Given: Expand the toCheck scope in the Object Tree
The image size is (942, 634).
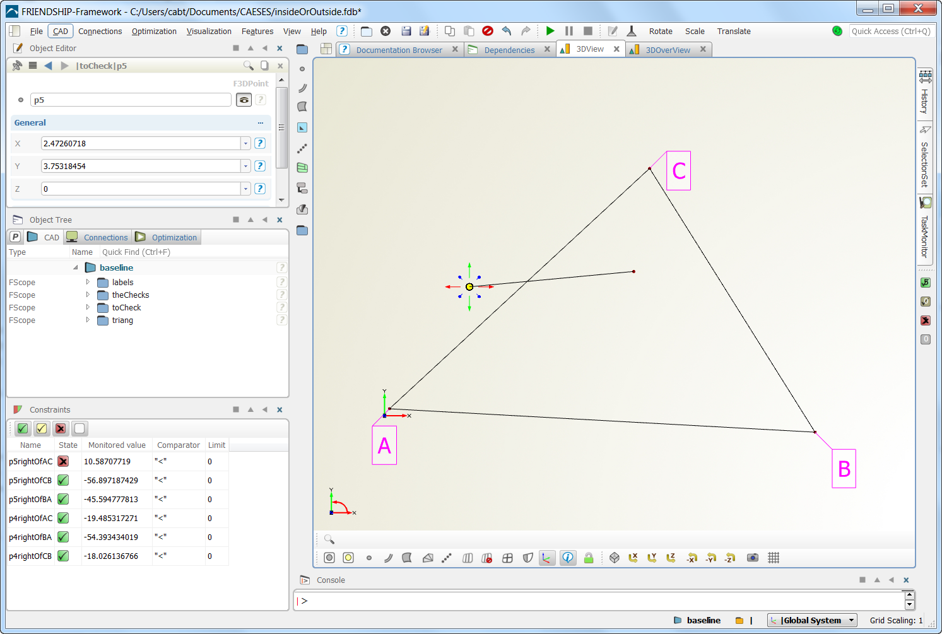Looking at the screenshot, I should (88, 307).
